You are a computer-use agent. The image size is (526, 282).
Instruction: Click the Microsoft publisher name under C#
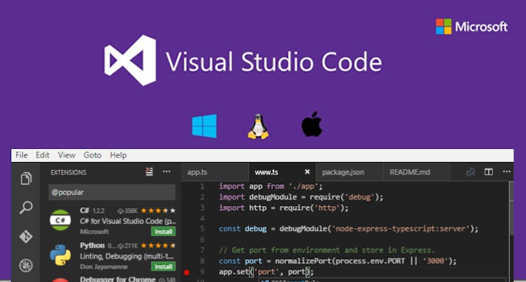point(94,232)
